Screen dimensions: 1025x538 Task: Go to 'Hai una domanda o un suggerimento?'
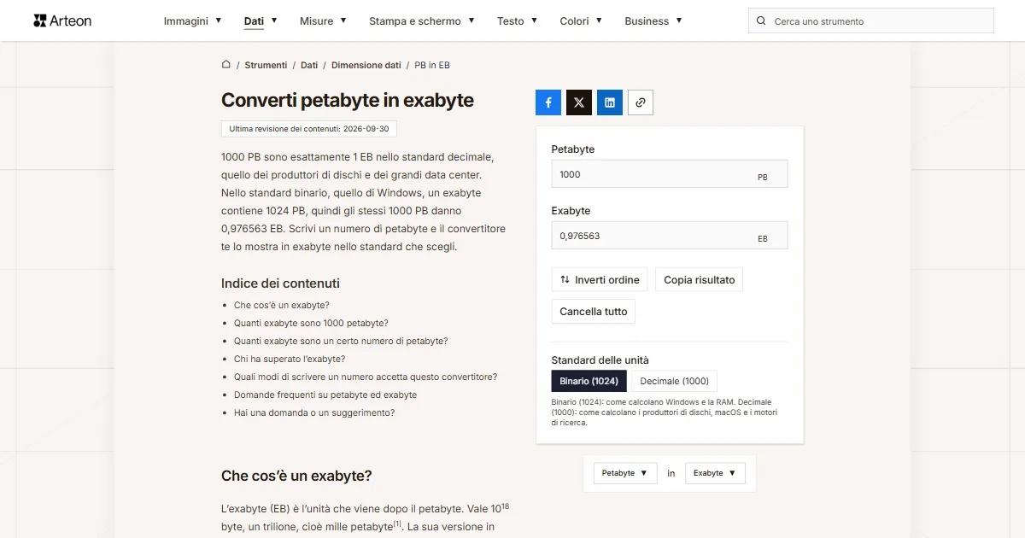314,412
